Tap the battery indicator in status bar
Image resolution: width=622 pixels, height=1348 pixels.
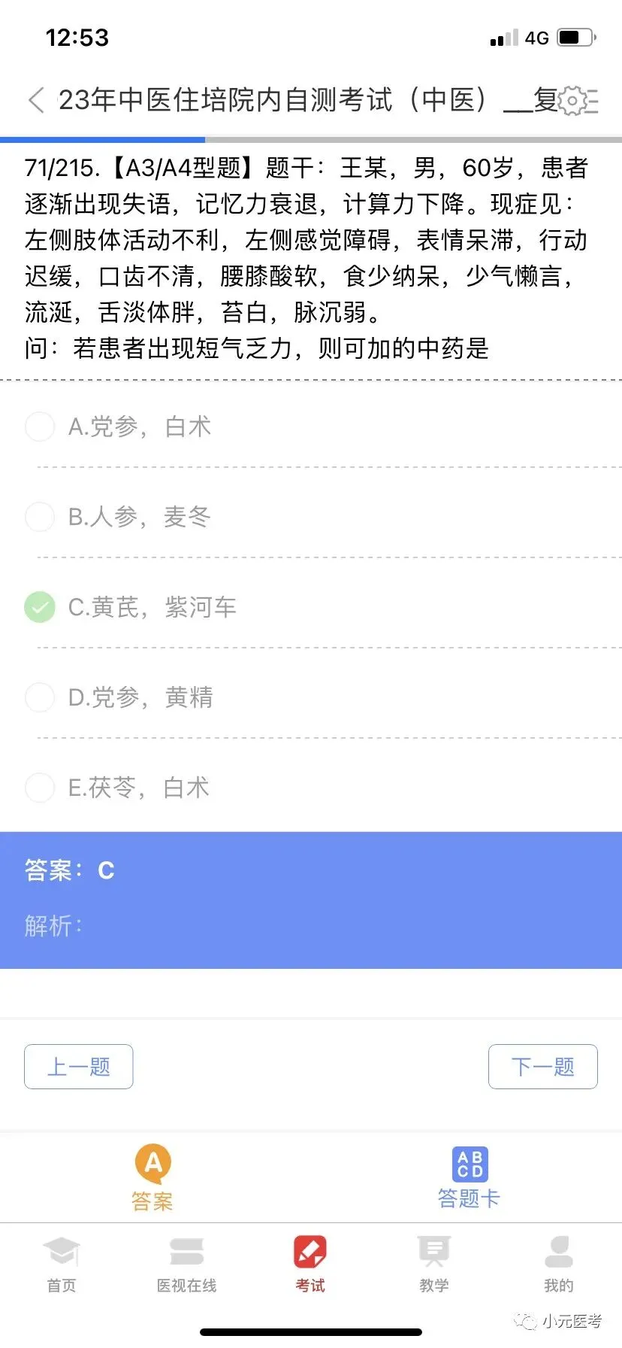pyautogui.click(x=576, y=38)
